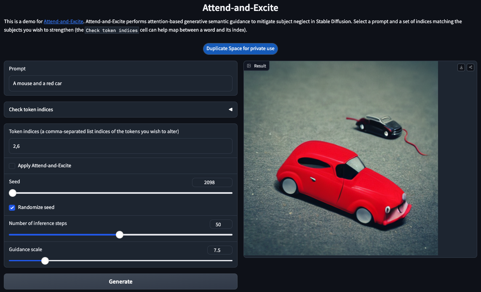This screenshot has width=481, height=292.
Task: Click the share icon on the result panel
Action: pyautogui.click(x=470, y=67)
